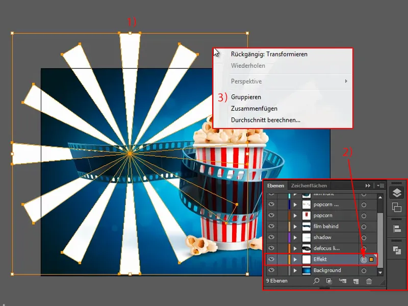Click the popcorn layer brown color strip
This screenshot has width=408, height=306.
289,216
